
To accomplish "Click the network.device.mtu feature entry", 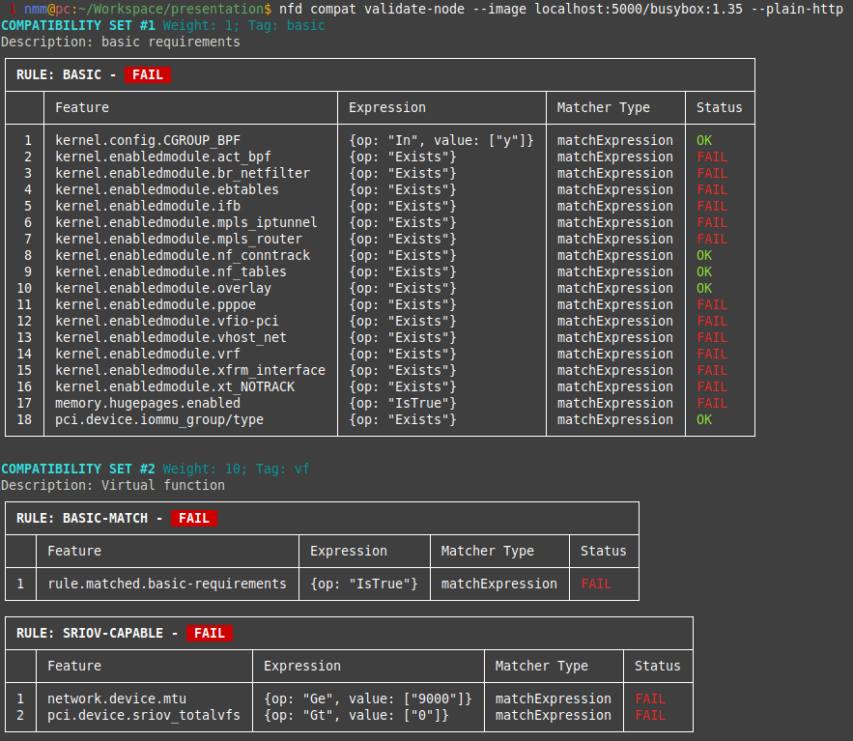I will (x=116, y=698).
